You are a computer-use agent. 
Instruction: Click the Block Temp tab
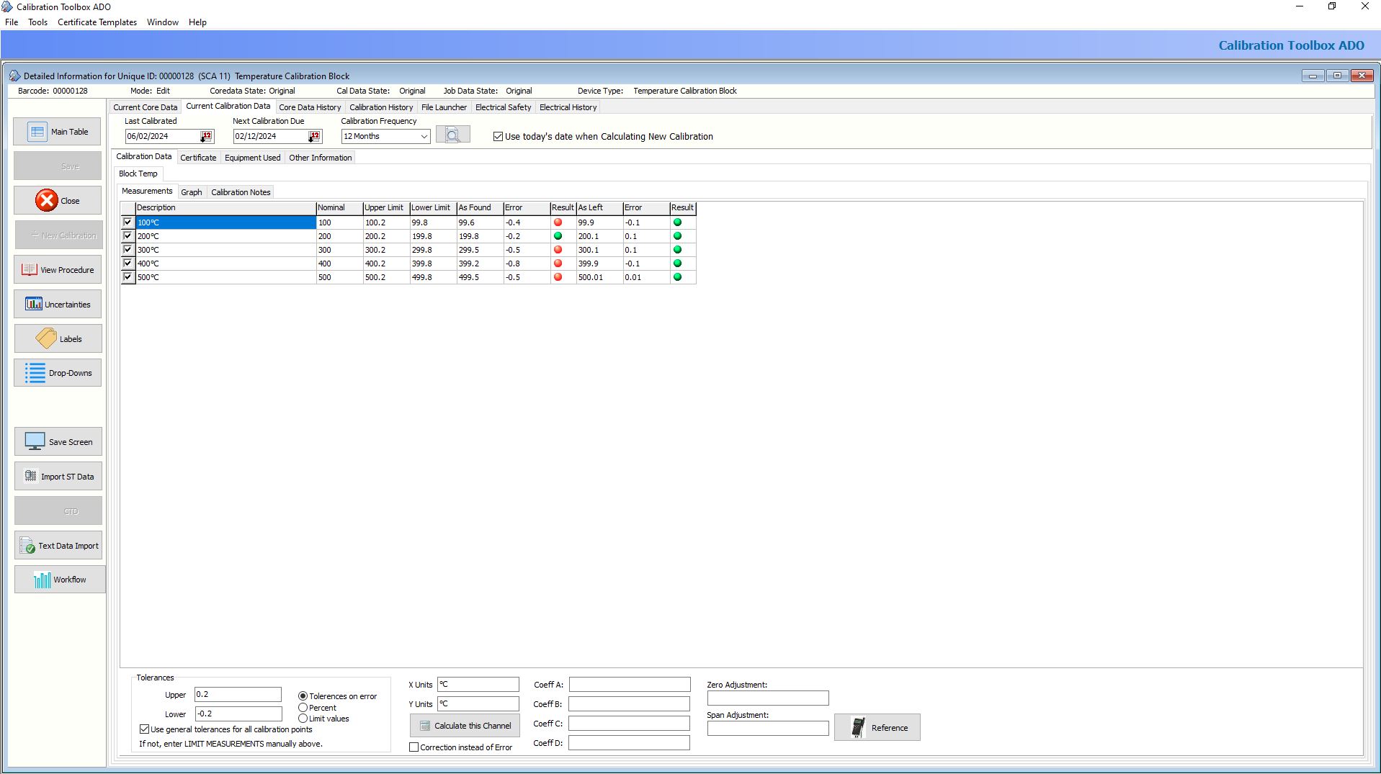138,174
